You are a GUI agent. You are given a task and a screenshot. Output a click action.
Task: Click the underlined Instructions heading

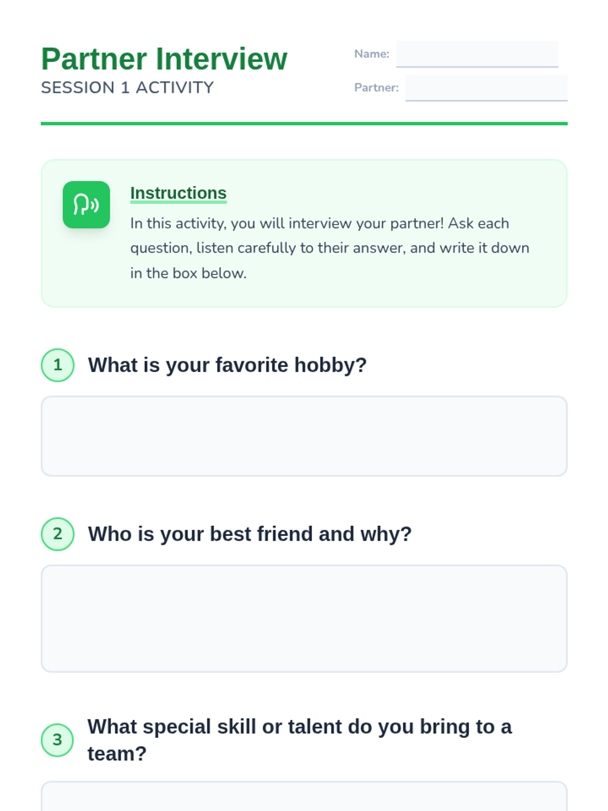tap(178, 193)
